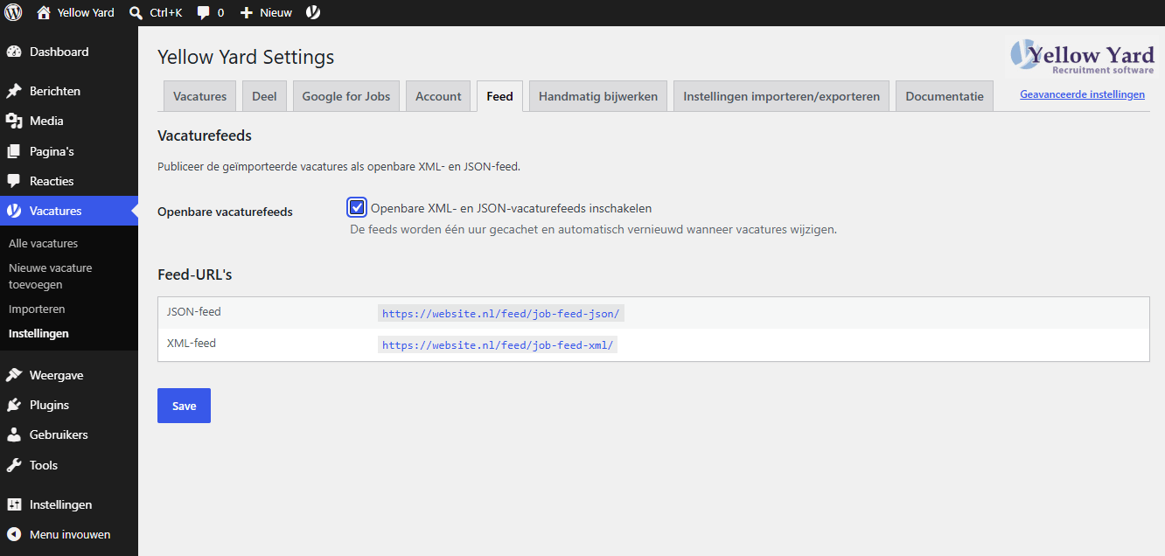Open the Deel tab

click(x=264, y=96)
